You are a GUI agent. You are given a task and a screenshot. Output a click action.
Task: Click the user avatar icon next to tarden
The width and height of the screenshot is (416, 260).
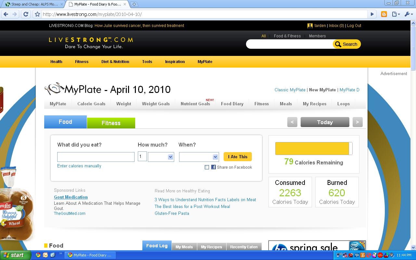(x=310, y=26)
